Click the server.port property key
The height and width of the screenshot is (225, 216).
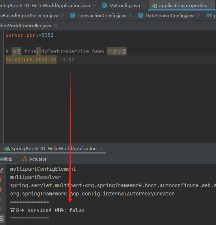point(22,35)
